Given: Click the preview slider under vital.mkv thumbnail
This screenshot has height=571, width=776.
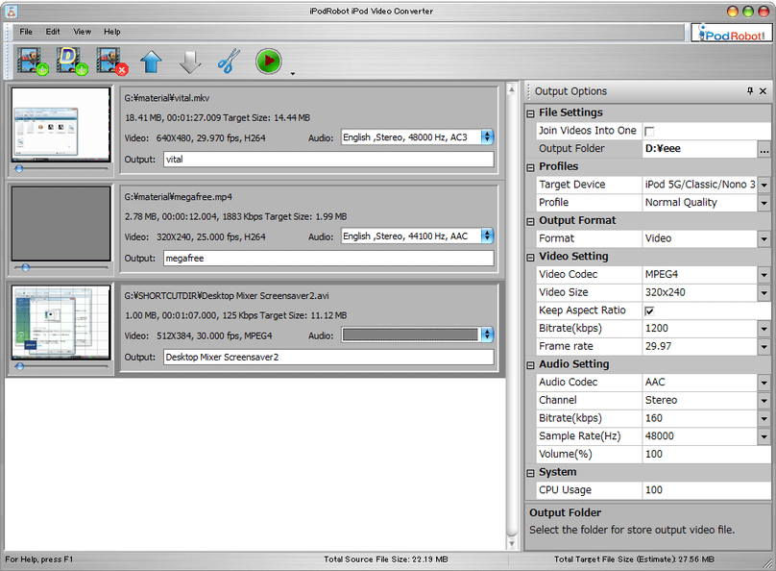Looking at the screenshot, I should click(x=61, y=169).
